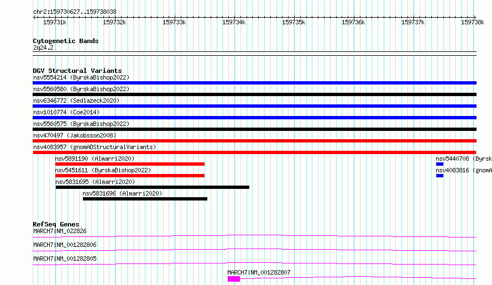Click the RefSeq Genes track title
Screen dimensions: 492x285
coord(56,224)
